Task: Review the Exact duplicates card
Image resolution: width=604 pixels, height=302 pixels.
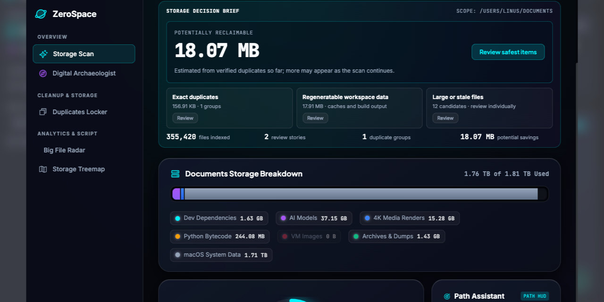Action: pyautogui.click(x=185, y=118)
